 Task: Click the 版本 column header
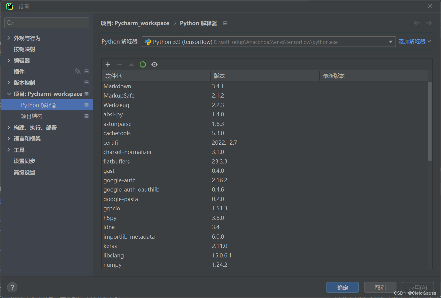click(265, 76)
